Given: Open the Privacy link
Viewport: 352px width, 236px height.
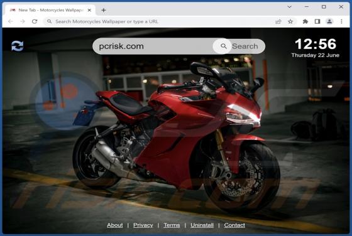Looking at the screenshot, I should point(143,225).
